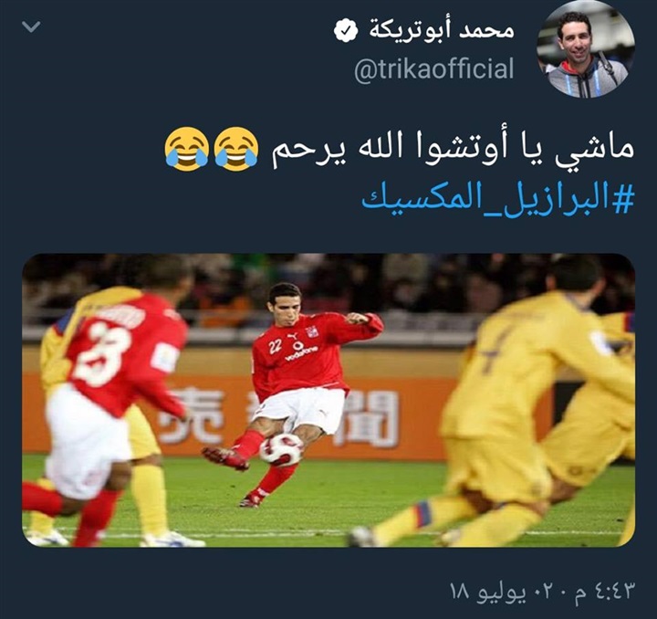Screen dimensions: 657x619
Task: Click the Vodafone logo on the jersey
Action: coord(300,352)
